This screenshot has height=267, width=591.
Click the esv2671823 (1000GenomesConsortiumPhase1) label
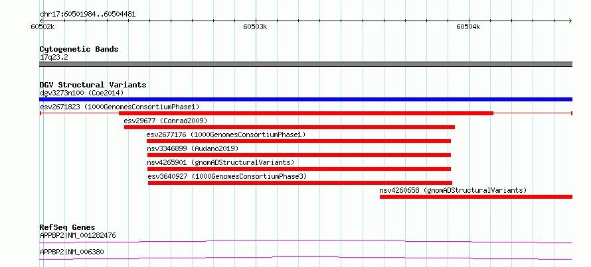[120, 107]
